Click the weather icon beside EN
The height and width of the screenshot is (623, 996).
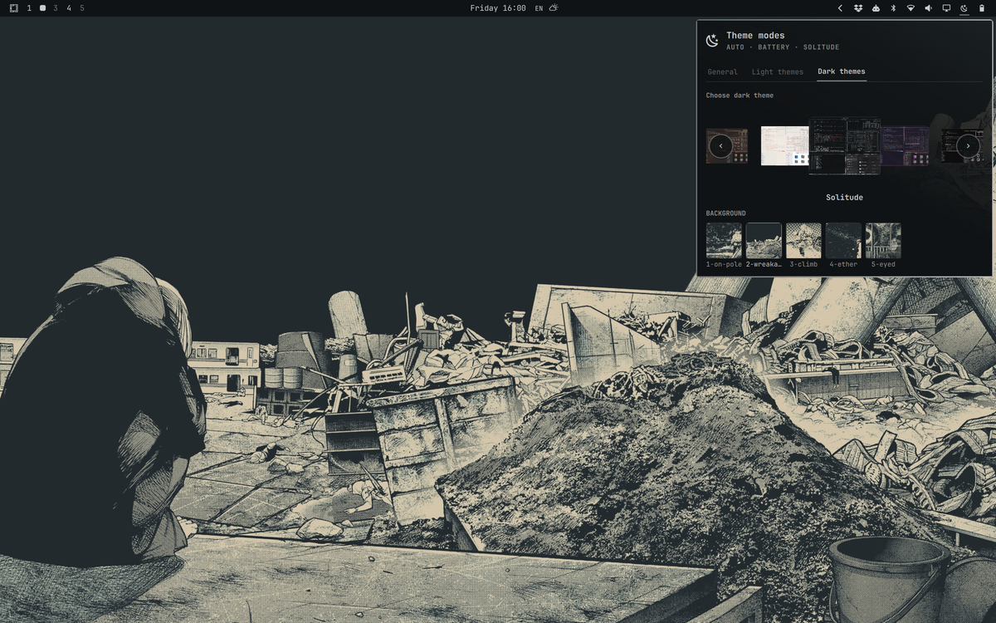[x=554, y=8]
